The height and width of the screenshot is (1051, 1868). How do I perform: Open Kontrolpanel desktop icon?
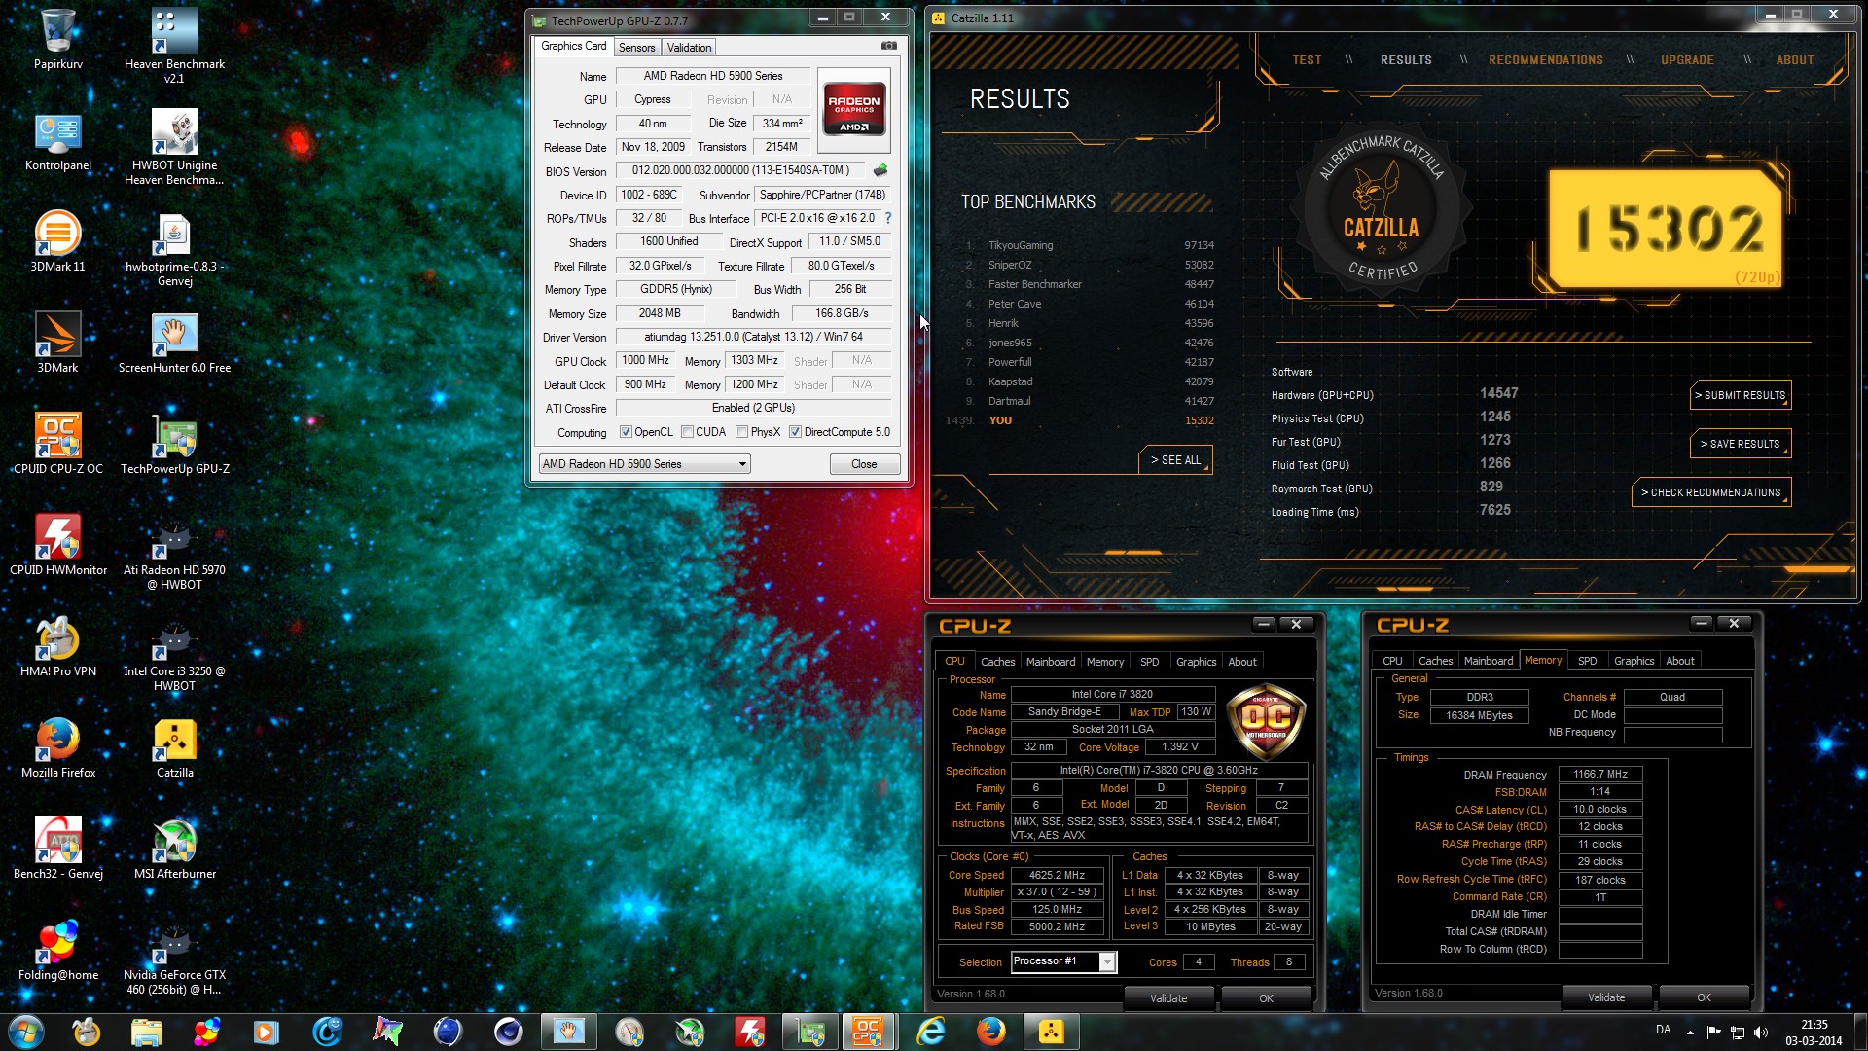tap(58, 141)
